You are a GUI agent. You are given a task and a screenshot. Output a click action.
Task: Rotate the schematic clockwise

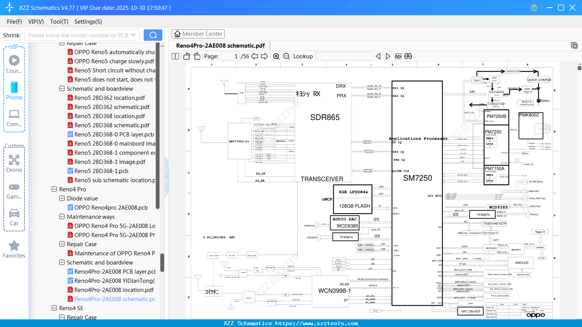(196, 56)
